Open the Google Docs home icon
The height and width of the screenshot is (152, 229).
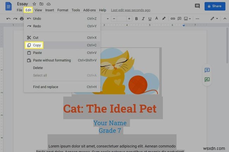[8, 6]
